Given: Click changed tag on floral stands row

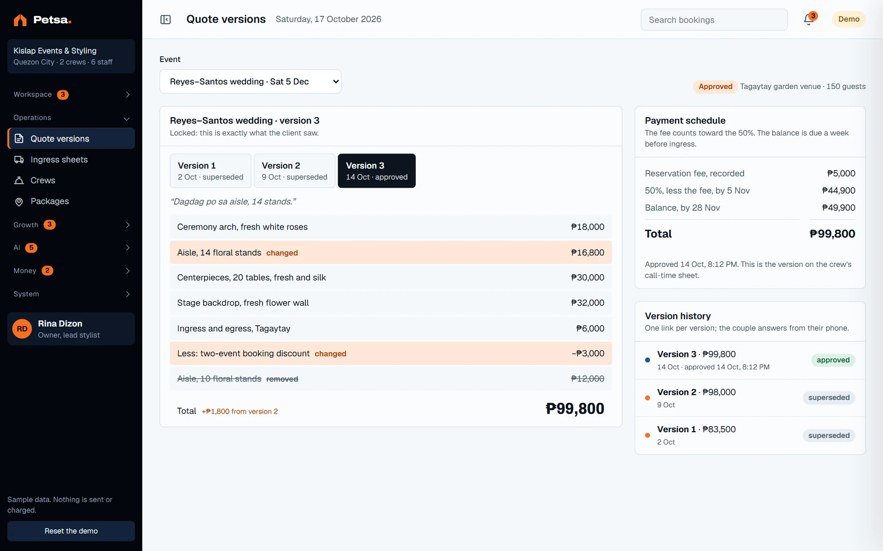Looking at the screenshot, I should [x=282, y=253].
